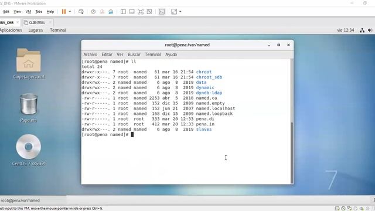Click the volume speaker icon in top panel
This screenshot has width=375, height=211.
tap(370, 30)
